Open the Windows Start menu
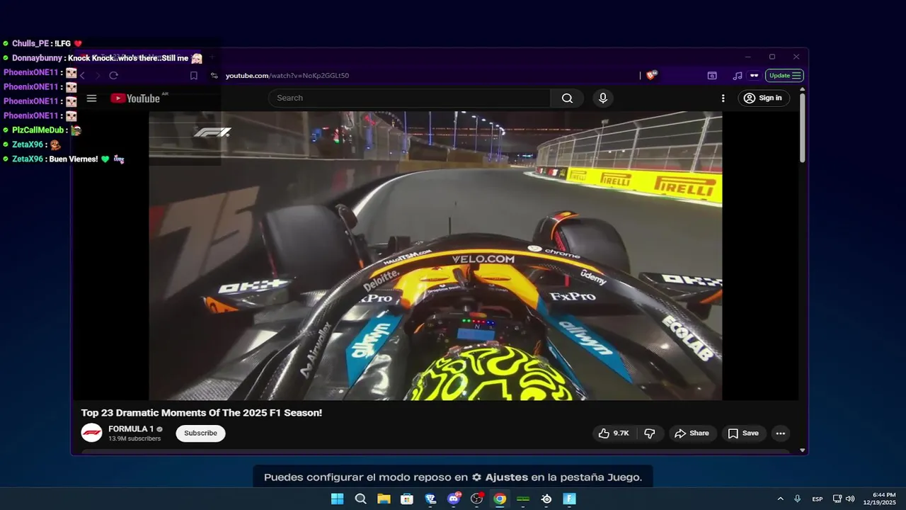The width and height of the screenshot is (906, 510). pyautogui.click(x=338, y=499)
